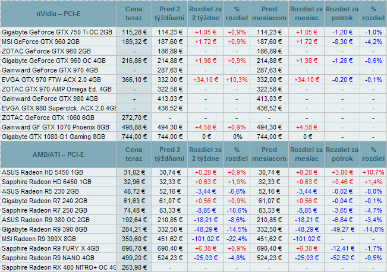Image resolution: width=387 pixels, height=272 pixels.
Task: Click 'ASUS Radeon R5 230 2GB' name
Action: pyautogui.click(x=40, y=191)
